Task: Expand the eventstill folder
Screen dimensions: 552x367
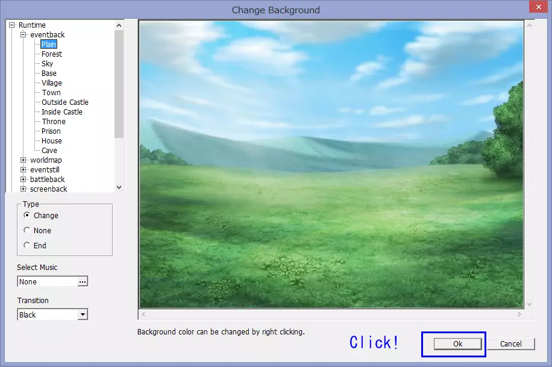Action: coord(24,169)
